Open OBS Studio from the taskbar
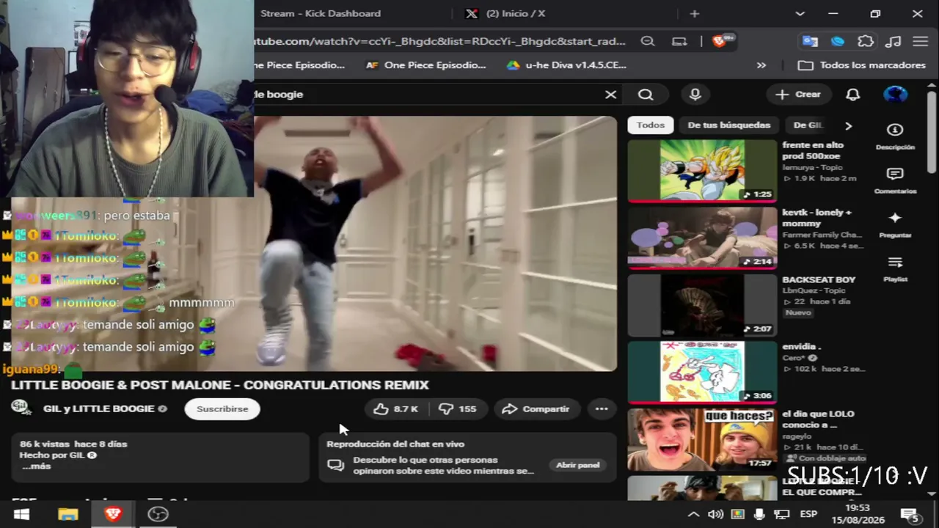Viewport: 939px width, 528px height. (x=158, y=514)
